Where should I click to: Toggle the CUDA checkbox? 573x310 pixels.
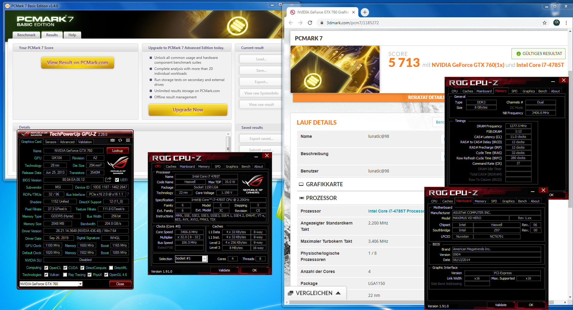point(65,268)
